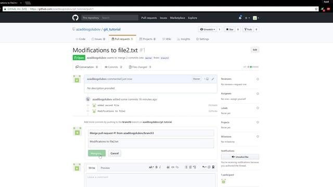Select the Write tab in comment editor
Image resolution: width=333 pixels, height=187 pixels.
point(92,168)
